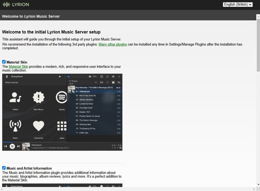Screen dimensions: 260x191
Task: Click Apps grid icon in preview
Action: [x=62, y=126]
